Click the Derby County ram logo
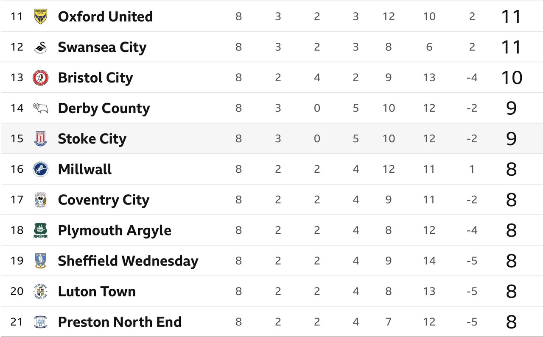The height and width of the screenshot is (337, 543). pyautogui.click(x=40, y=108)
